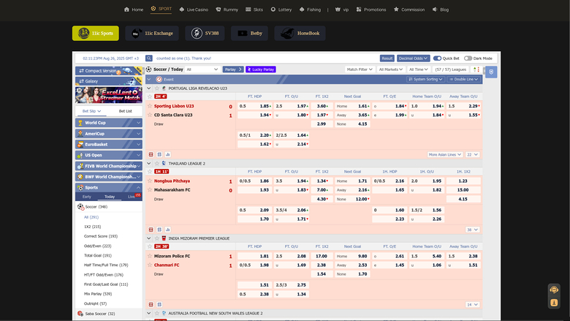Favorite India Mizoram Premier League star
Image resolution: width=570 pixels, height=321 pixels.
[x=157, y=238]
